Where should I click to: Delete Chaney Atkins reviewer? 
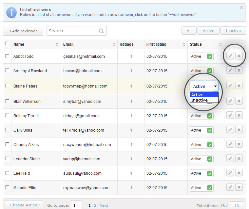pyautogui.click(x=239, y=144)
